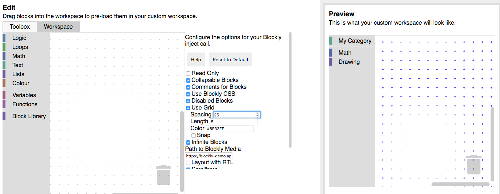The width and height of the screenshot is (500, 194).
Task: Click the Spacing stepper arrows
Action: click(x=257, y=115)
